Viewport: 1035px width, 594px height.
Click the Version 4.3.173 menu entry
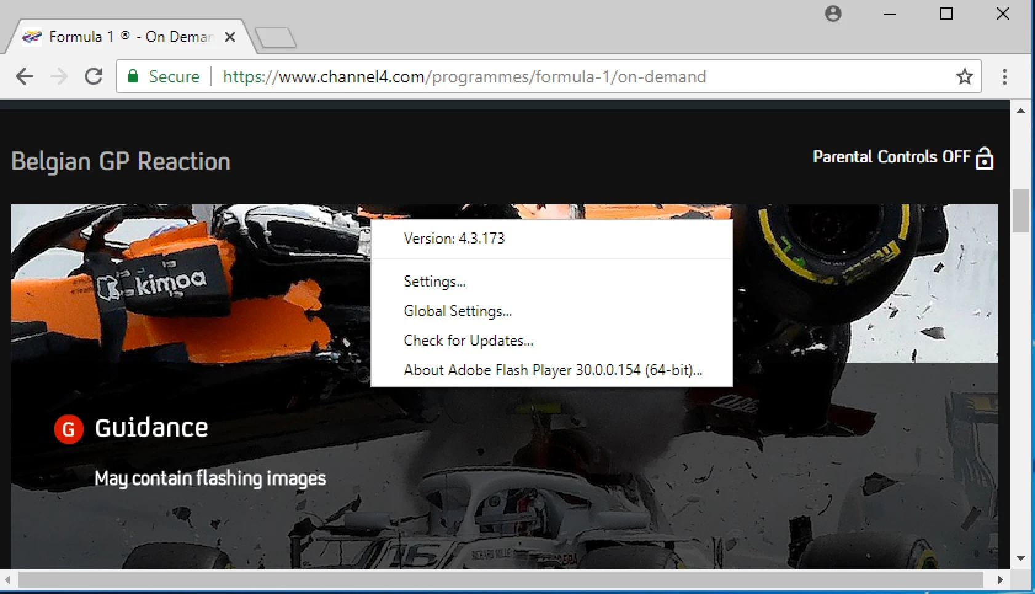(551, 239)
